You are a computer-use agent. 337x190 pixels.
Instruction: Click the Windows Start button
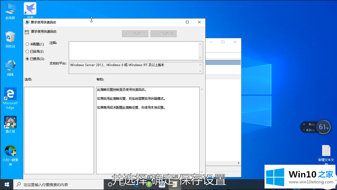click(x=7, y=184)
